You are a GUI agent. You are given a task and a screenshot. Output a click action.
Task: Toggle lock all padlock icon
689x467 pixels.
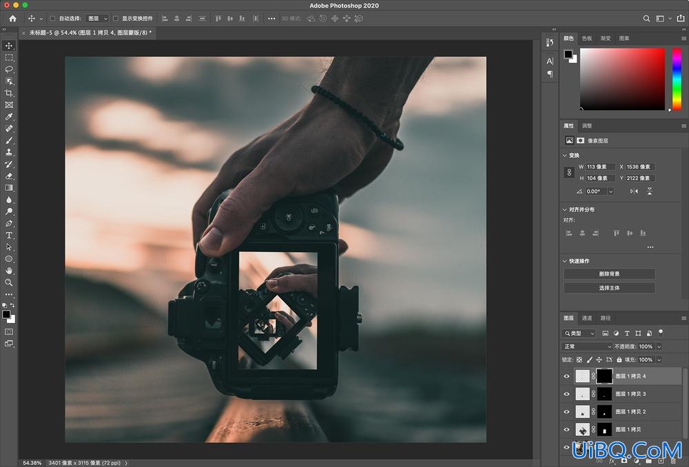[619, 360]
